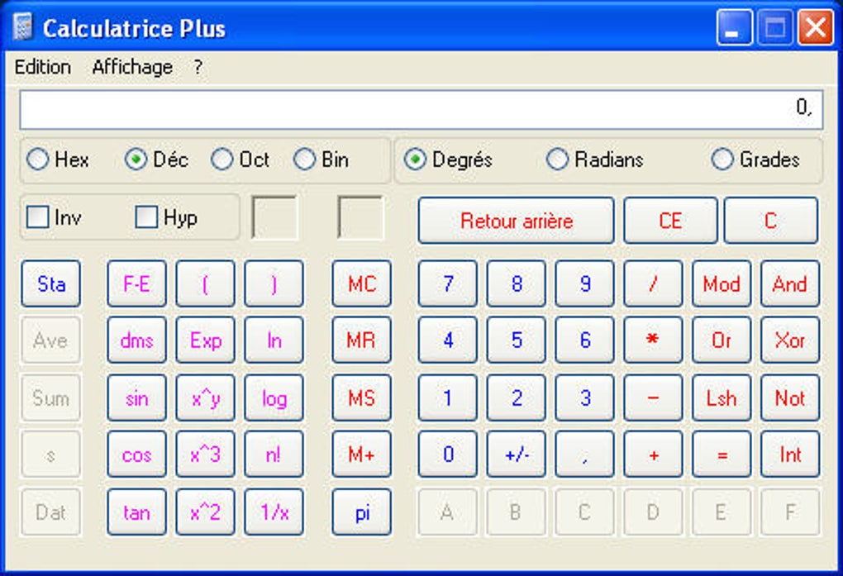Toggle the Hyp checkbox
The height and width of the screenshot is (576, 843).
[x=146, y=217]
